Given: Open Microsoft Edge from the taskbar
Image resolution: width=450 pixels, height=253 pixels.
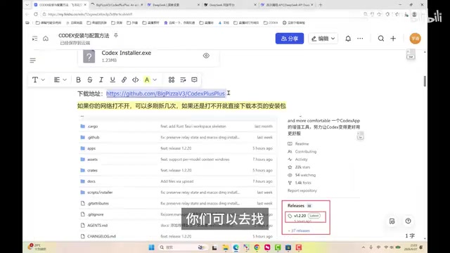Looking at the screenshot, I should (x=236, y=247).
